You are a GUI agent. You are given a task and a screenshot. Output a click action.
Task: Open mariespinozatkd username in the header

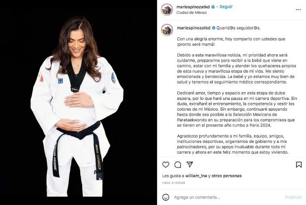pos(193,7)
